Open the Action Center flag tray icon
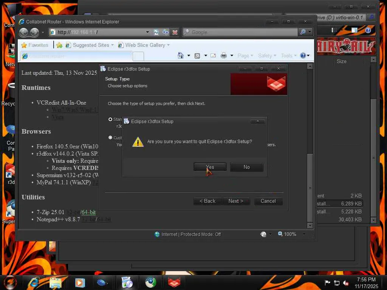Image resolution: width=387 pixels, height=290 pixels. click(x=327, y=282)
